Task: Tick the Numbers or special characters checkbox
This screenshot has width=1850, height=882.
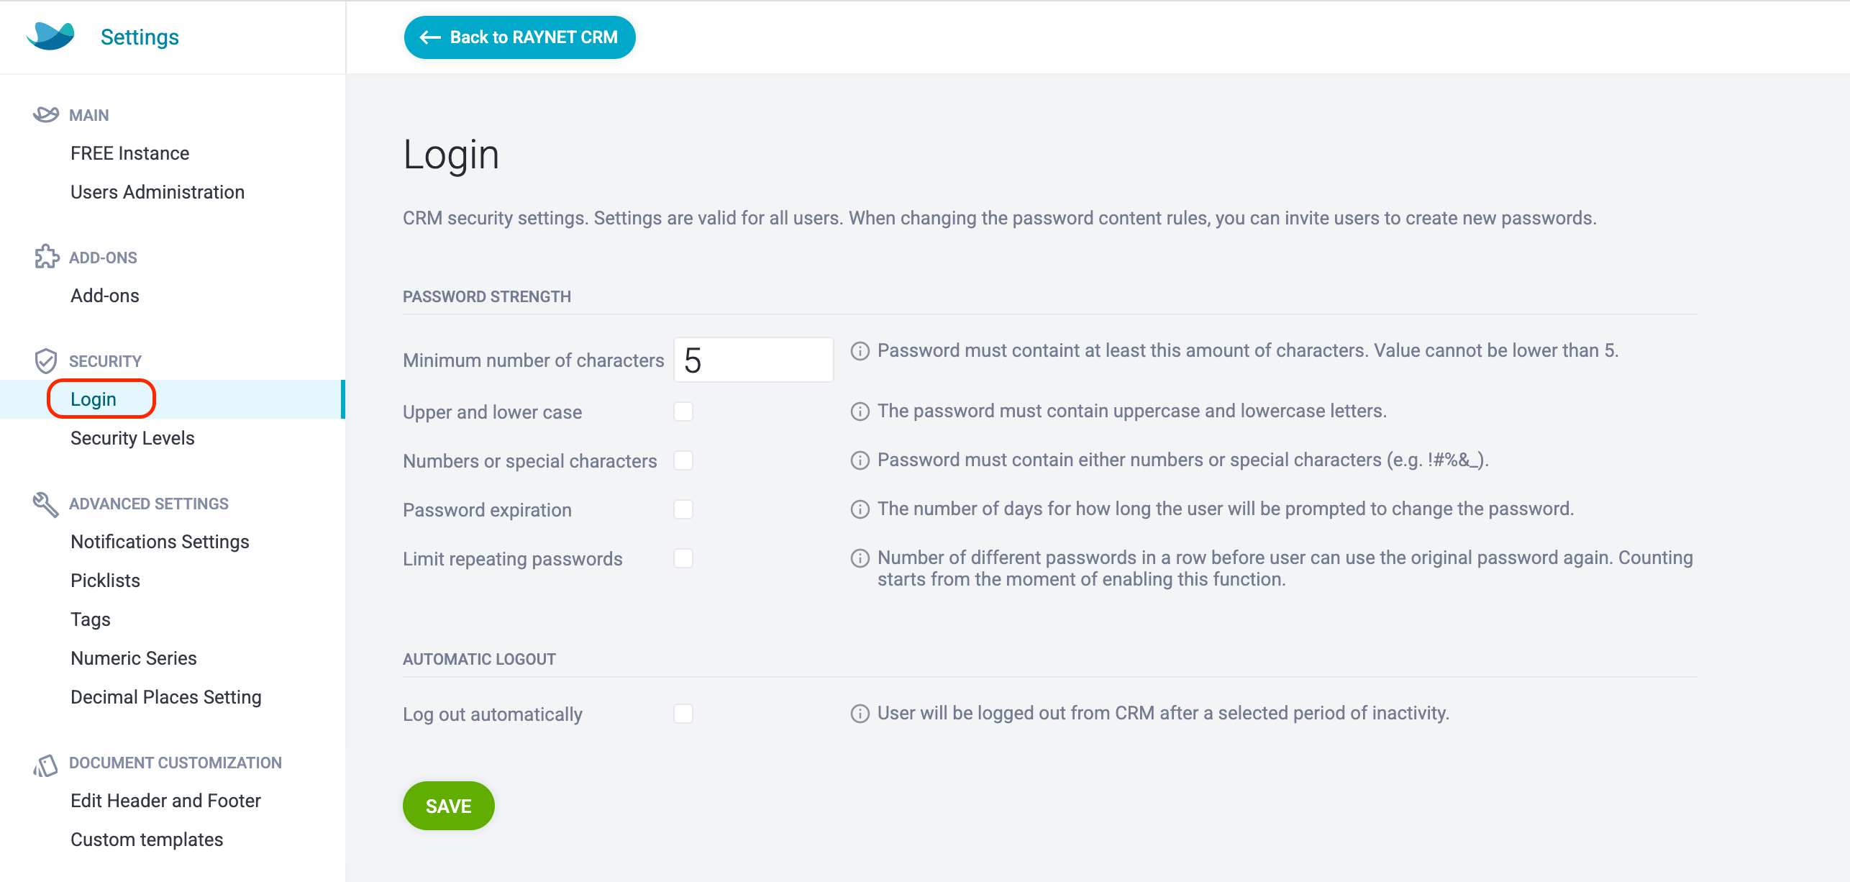Action: [683, 460]
